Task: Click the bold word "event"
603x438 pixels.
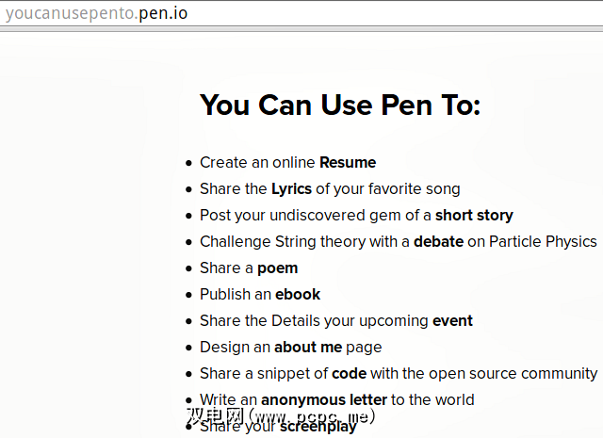Action: tap(452, 320)
